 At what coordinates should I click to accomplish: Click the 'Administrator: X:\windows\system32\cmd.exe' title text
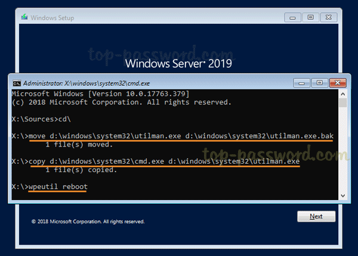[87, 83]
